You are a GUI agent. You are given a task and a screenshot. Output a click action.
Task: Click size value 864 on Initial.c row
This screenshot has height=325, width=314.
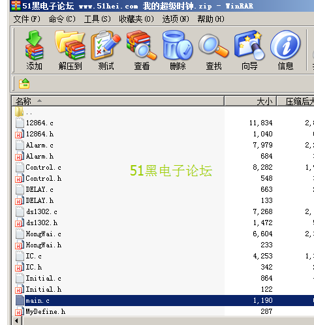coord(266,278)
